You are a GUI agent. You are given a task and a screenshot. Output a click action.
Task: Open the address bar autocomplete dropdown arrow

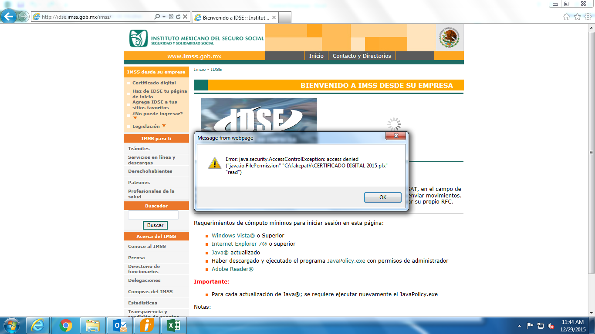point(164,17)
